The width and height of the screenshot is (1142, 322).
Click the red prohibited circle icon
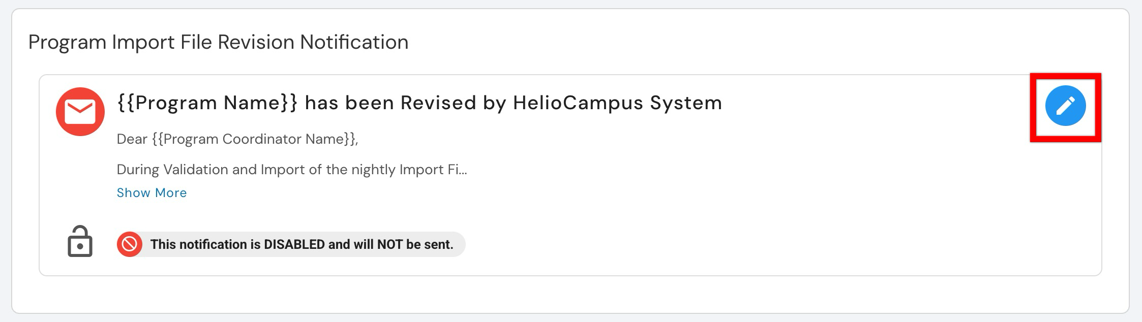click(130, 244)
